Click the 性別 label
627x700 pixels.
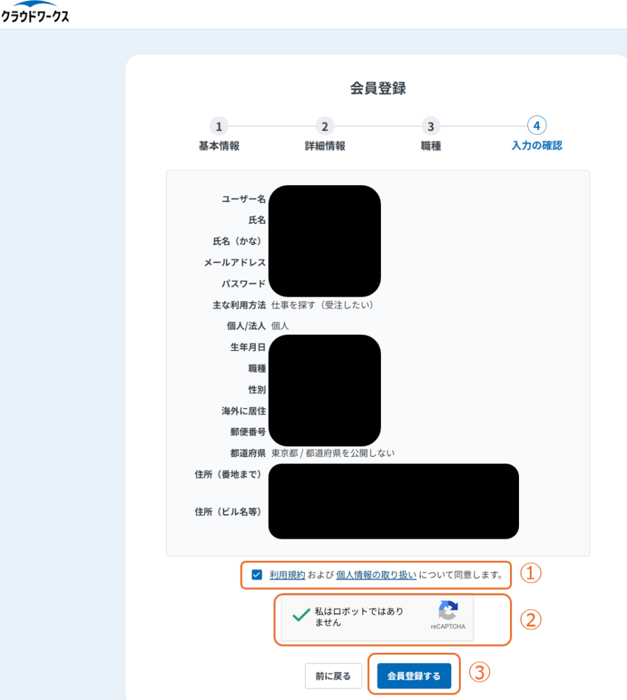coord(257,390)
